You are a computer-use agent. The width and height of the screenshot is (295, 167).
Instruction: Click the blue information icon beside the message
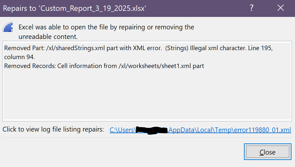click(8, 27)
